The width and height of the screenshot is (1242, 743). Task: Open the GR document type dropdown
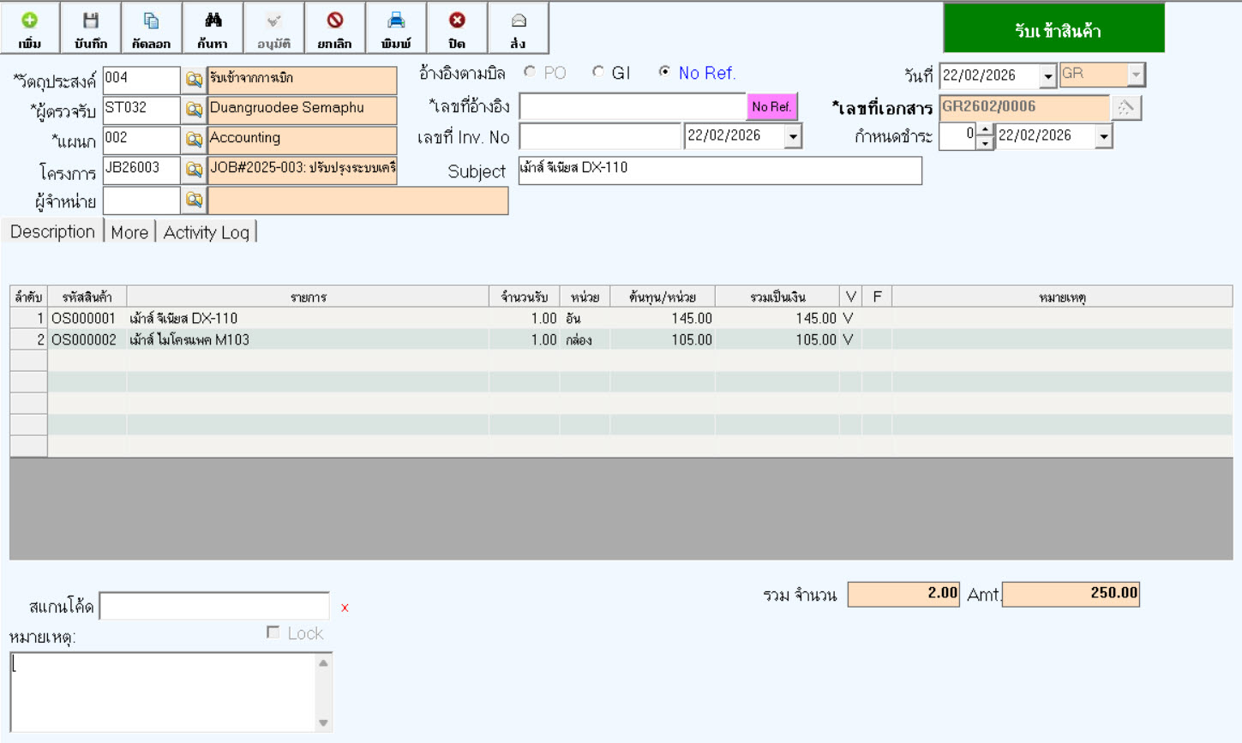click(x=1135, y=75)
